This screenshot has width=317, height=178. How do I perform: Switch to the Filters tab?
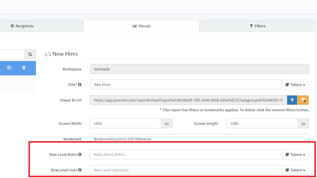pos(257,26)
